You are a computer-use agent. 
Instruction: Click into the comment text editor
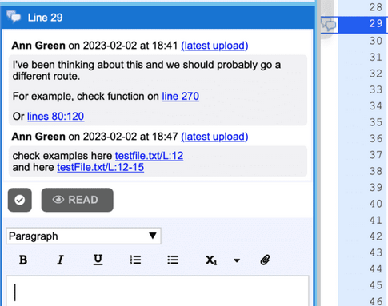point(158,291)
